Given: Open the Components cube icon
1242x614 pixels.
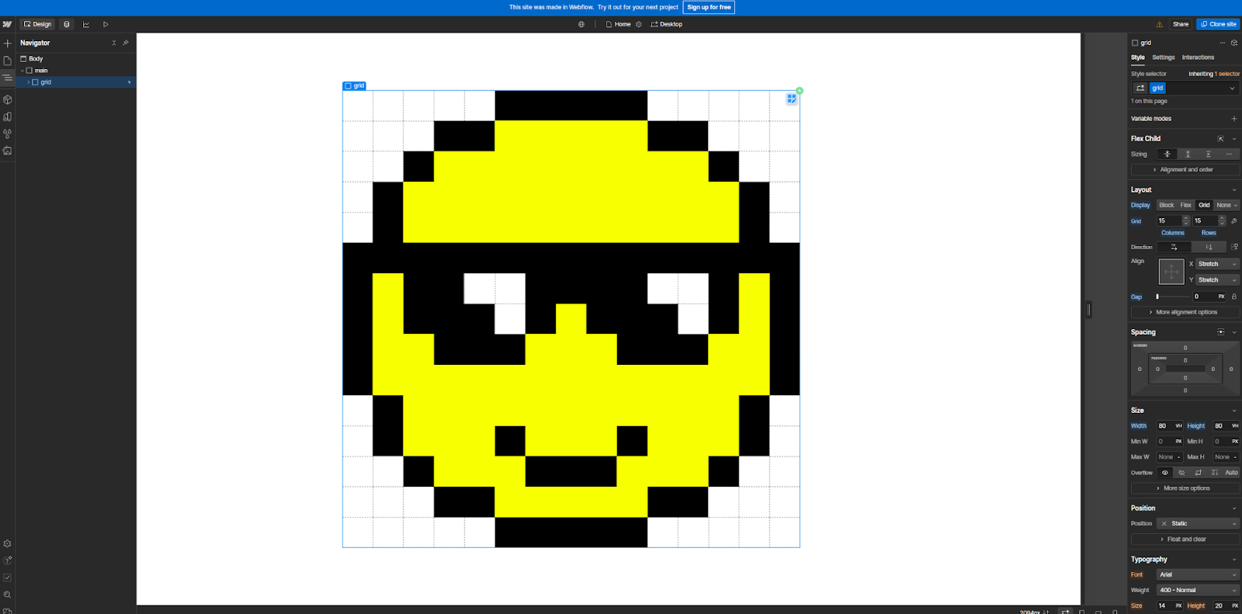Looking at the screenshot, I should 7,99.
